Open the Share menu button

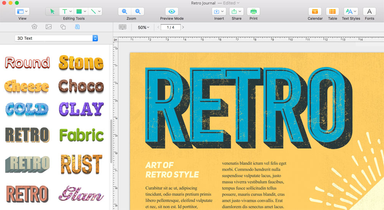click(237, 11)
